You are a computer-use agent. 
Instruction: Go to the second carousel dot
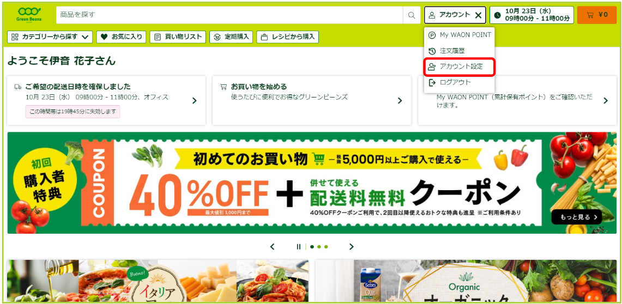coord(319,247)
